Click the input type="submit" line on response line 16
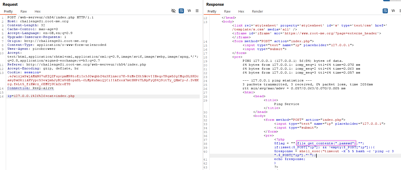Viewport: 401px width, 170px height. point(265,49)
